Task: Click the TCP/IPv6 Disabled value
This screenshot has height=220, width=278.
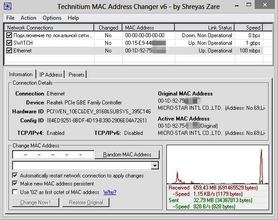Action: (x=134, y=133)
